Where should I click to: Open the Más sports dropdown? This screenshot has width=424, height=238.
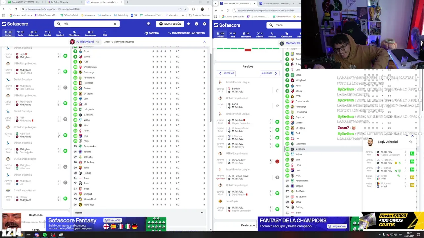(105, 33)
